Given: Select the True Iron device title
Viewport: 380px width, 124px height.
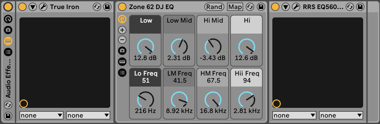Looking at the screenshot, I should [x=65, y=7].
